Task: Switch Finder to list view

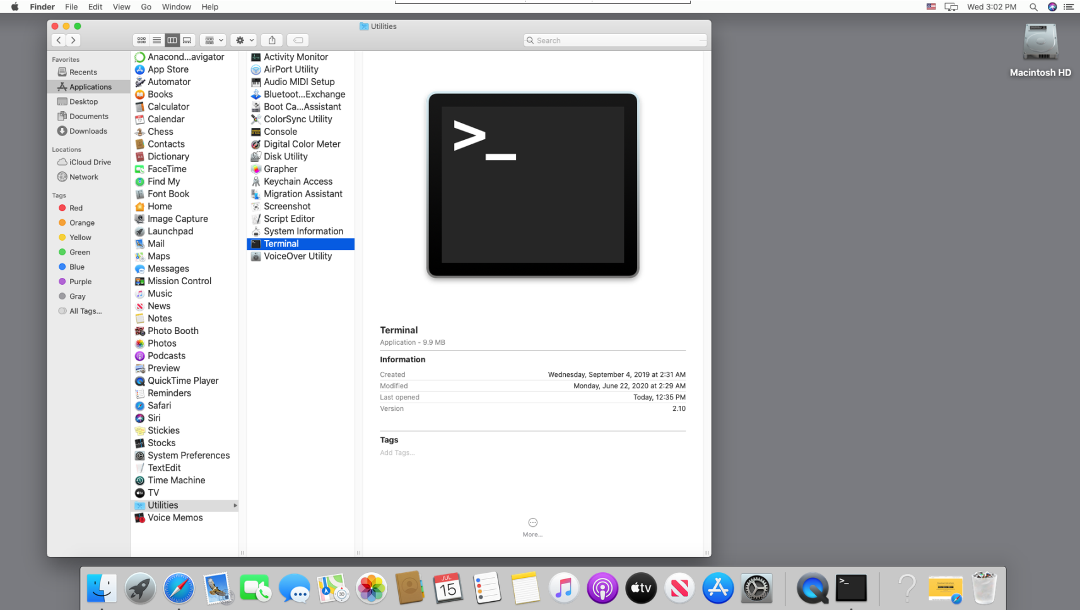Action: click(156, 40)
